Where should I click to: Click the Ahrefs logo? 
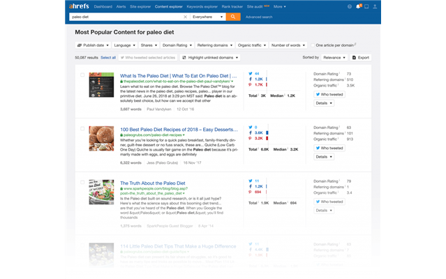point(80,6)
